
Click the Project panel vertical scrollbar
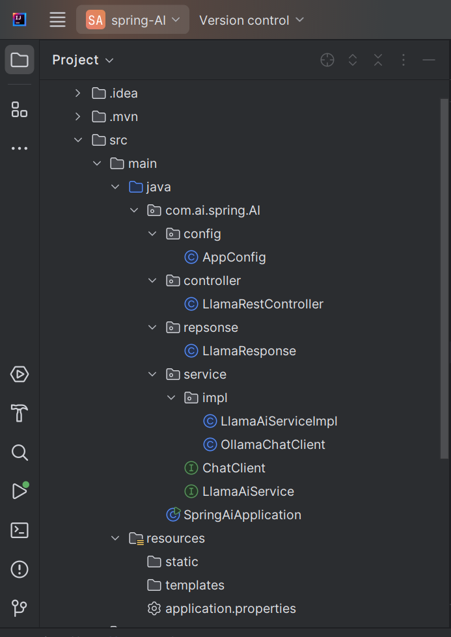point(444,278)
